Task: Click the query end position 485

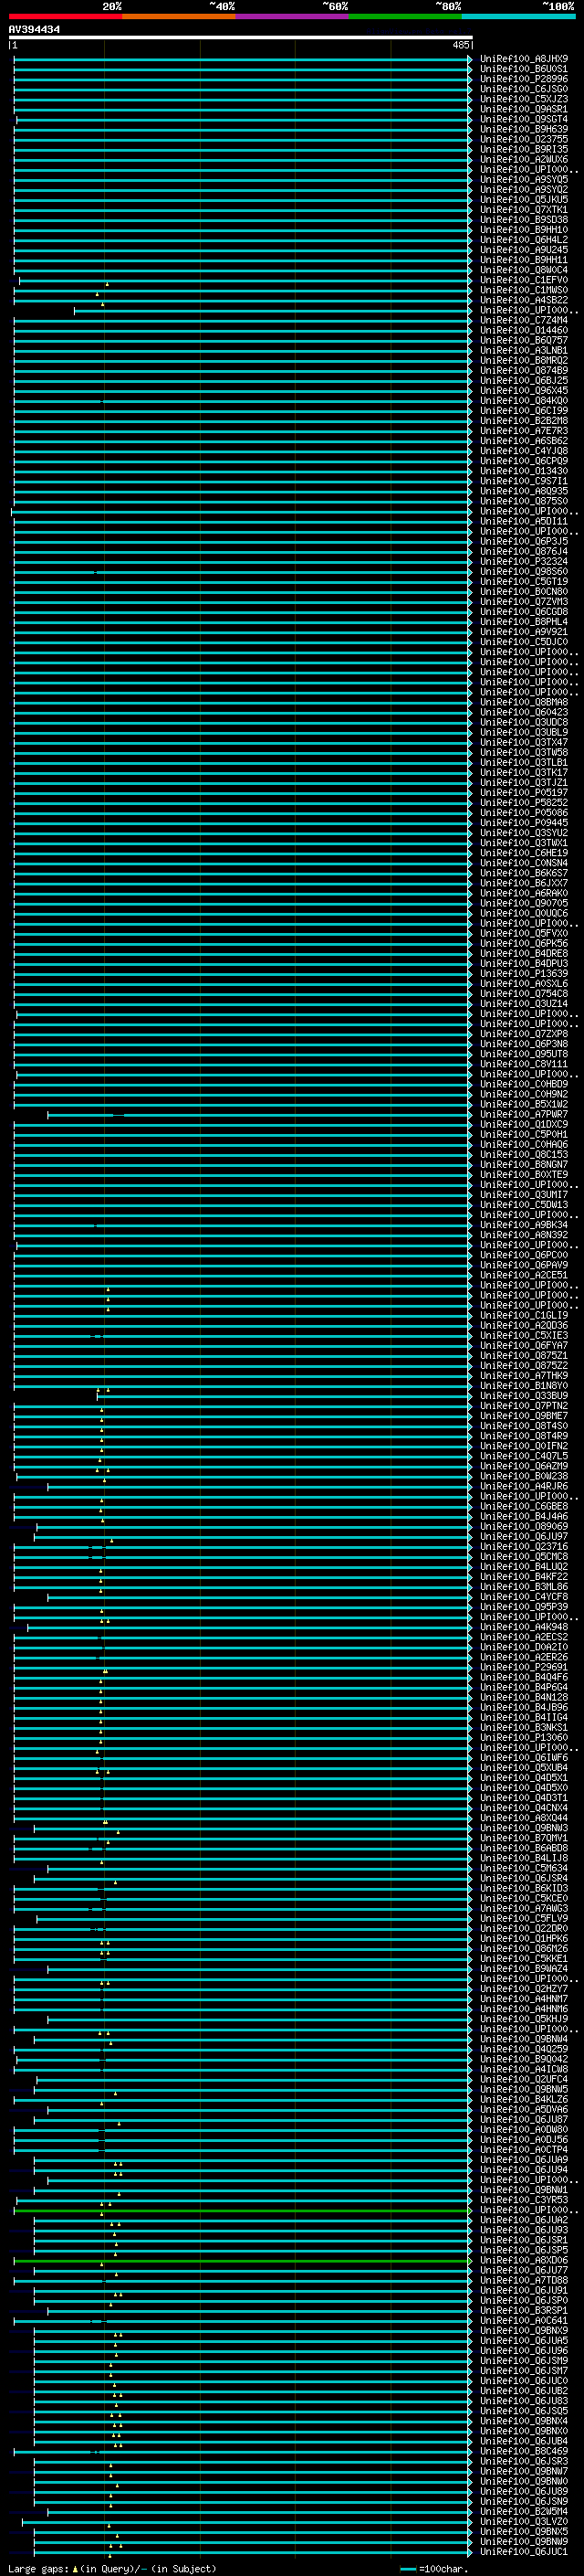Action: (460, 45)
